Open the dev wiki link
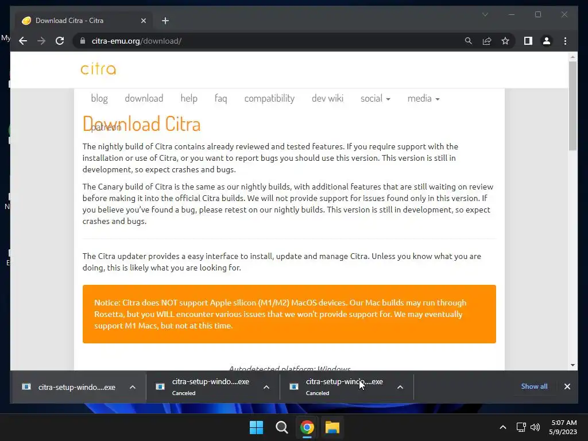 coord(327,98)
